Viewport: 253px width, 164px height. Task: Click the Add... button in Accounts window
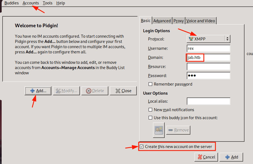(x=38, y=91)
